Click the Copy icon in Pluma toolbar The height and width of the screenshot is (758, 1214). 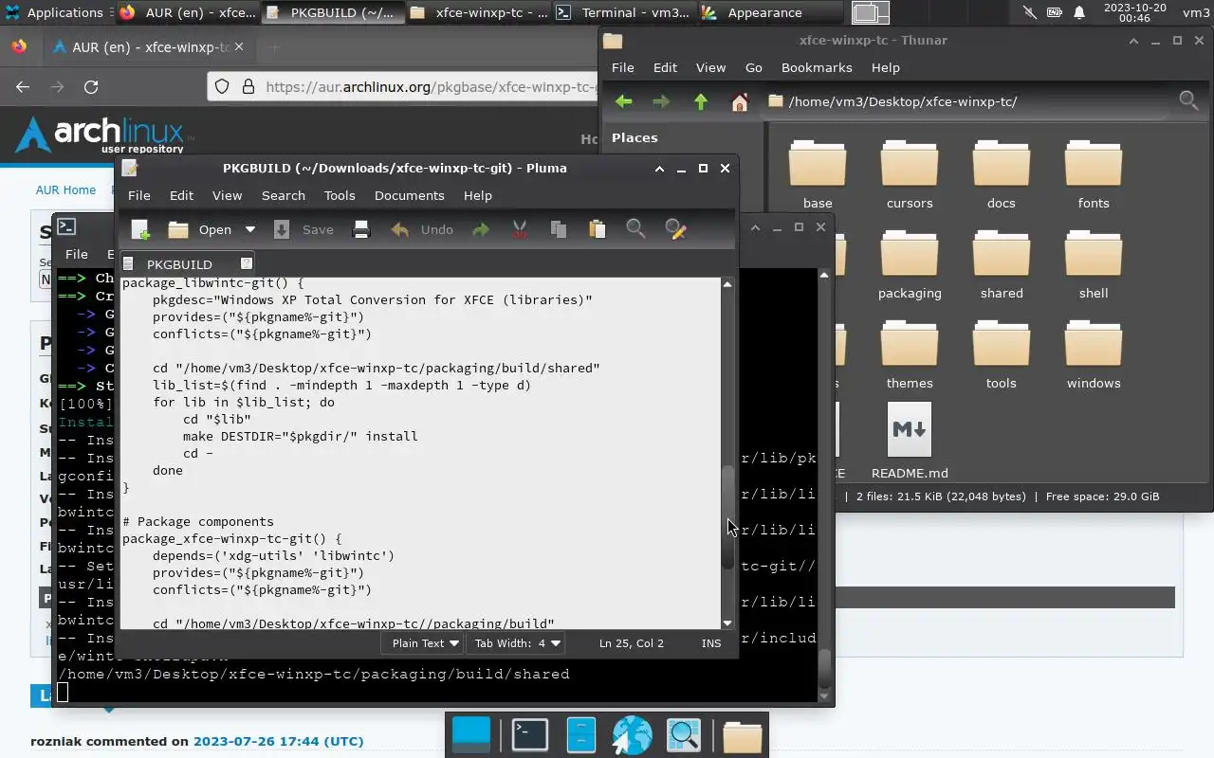coord(558,229)
